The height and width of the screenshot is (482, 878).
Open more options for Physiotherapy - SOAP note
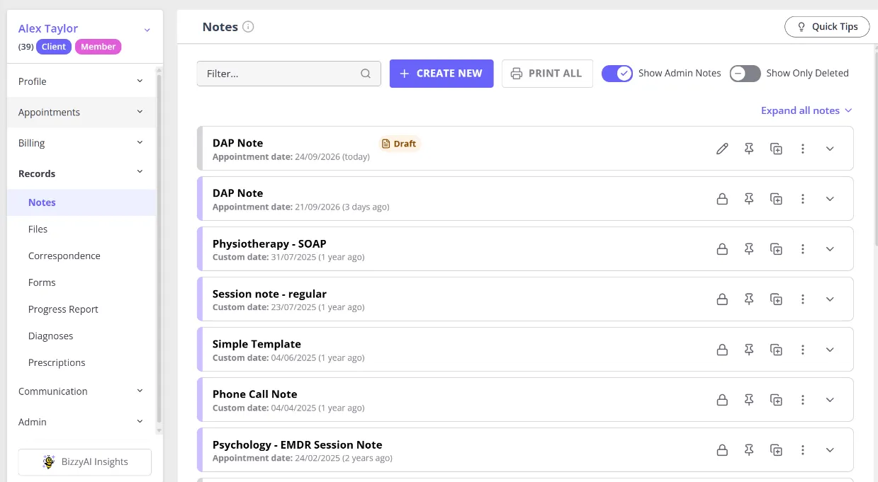(x=803, y=249)
